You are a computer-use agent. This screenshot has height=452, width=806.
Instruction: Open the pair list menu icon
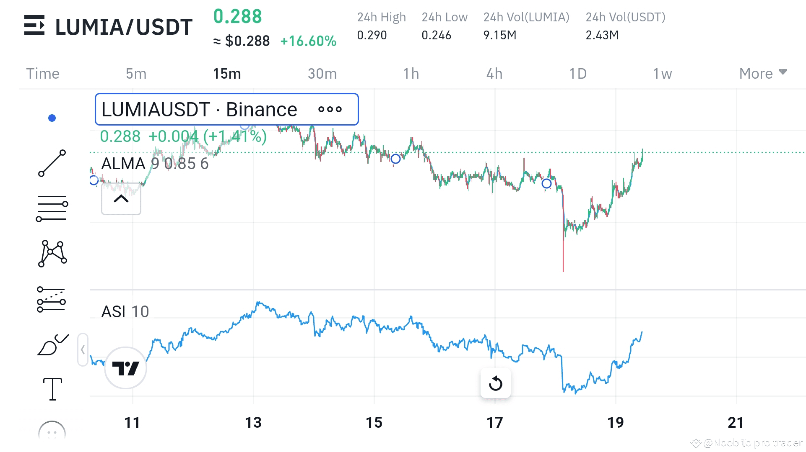click(x=34, y=26)
